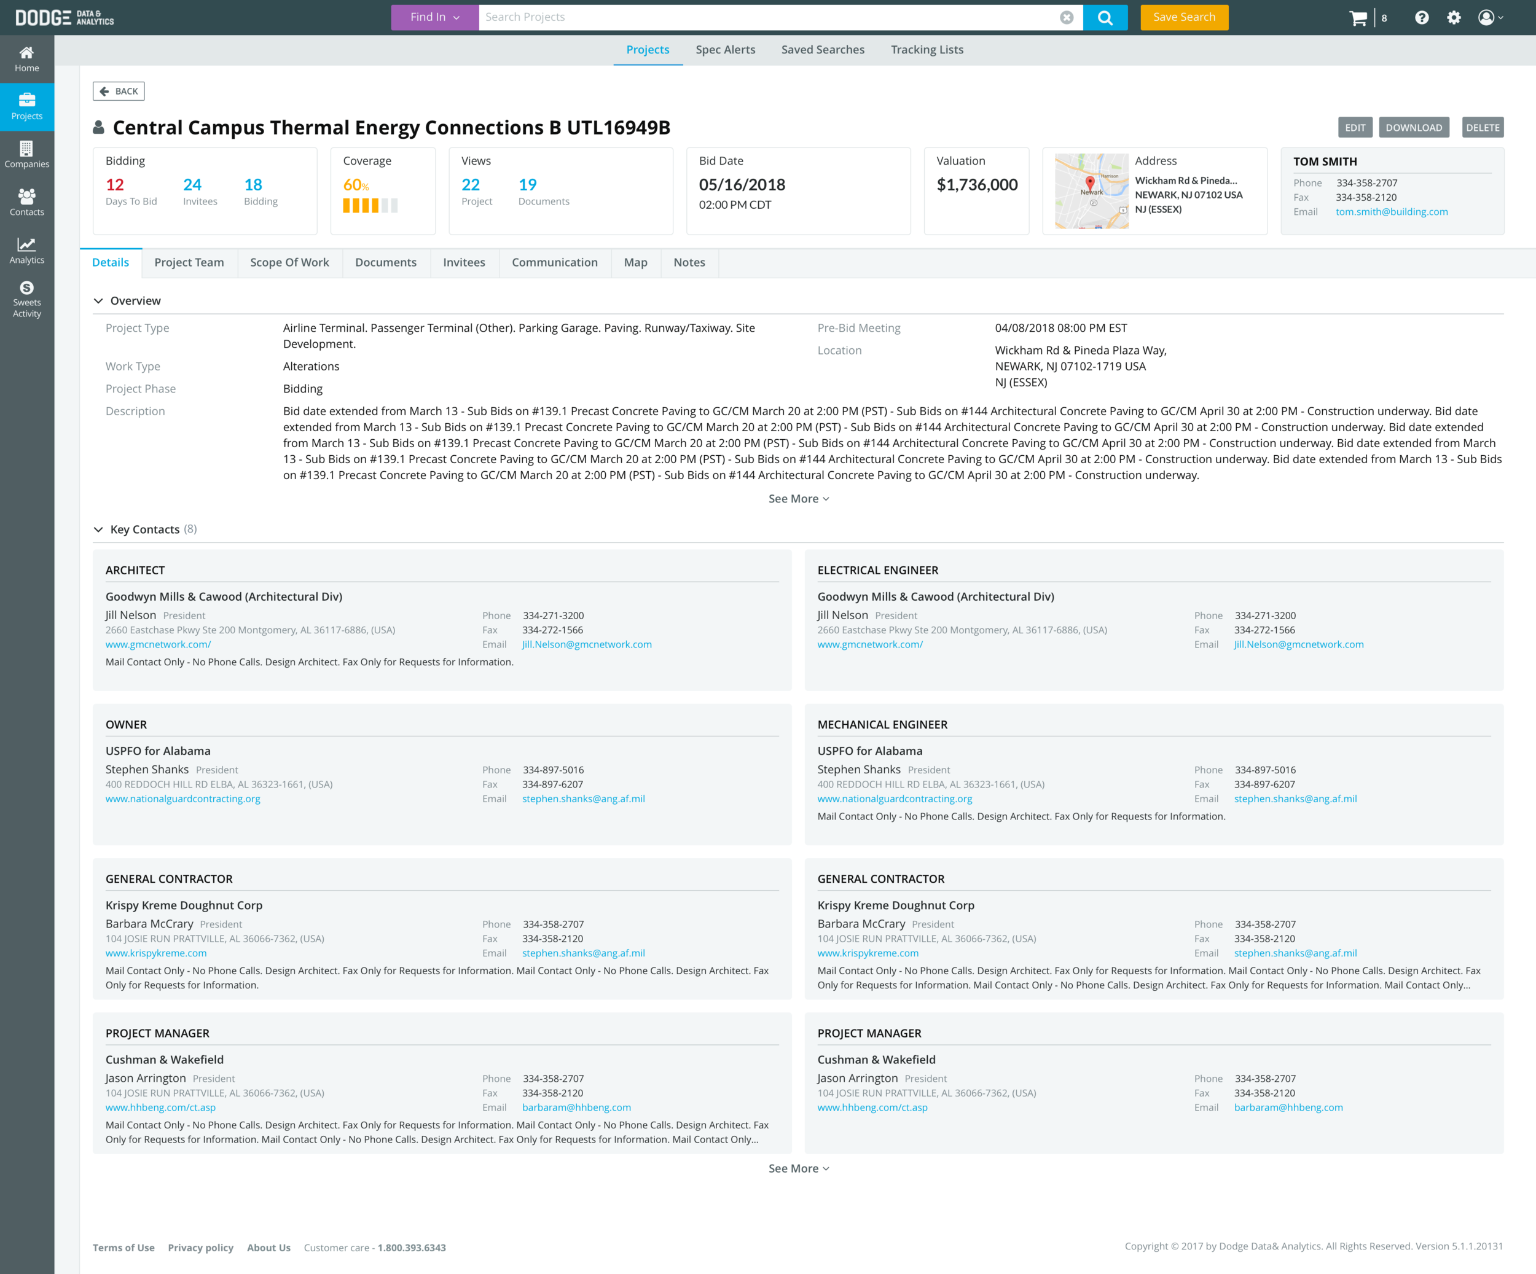
Task: Open the help question mark icon
Action: 1421,18
